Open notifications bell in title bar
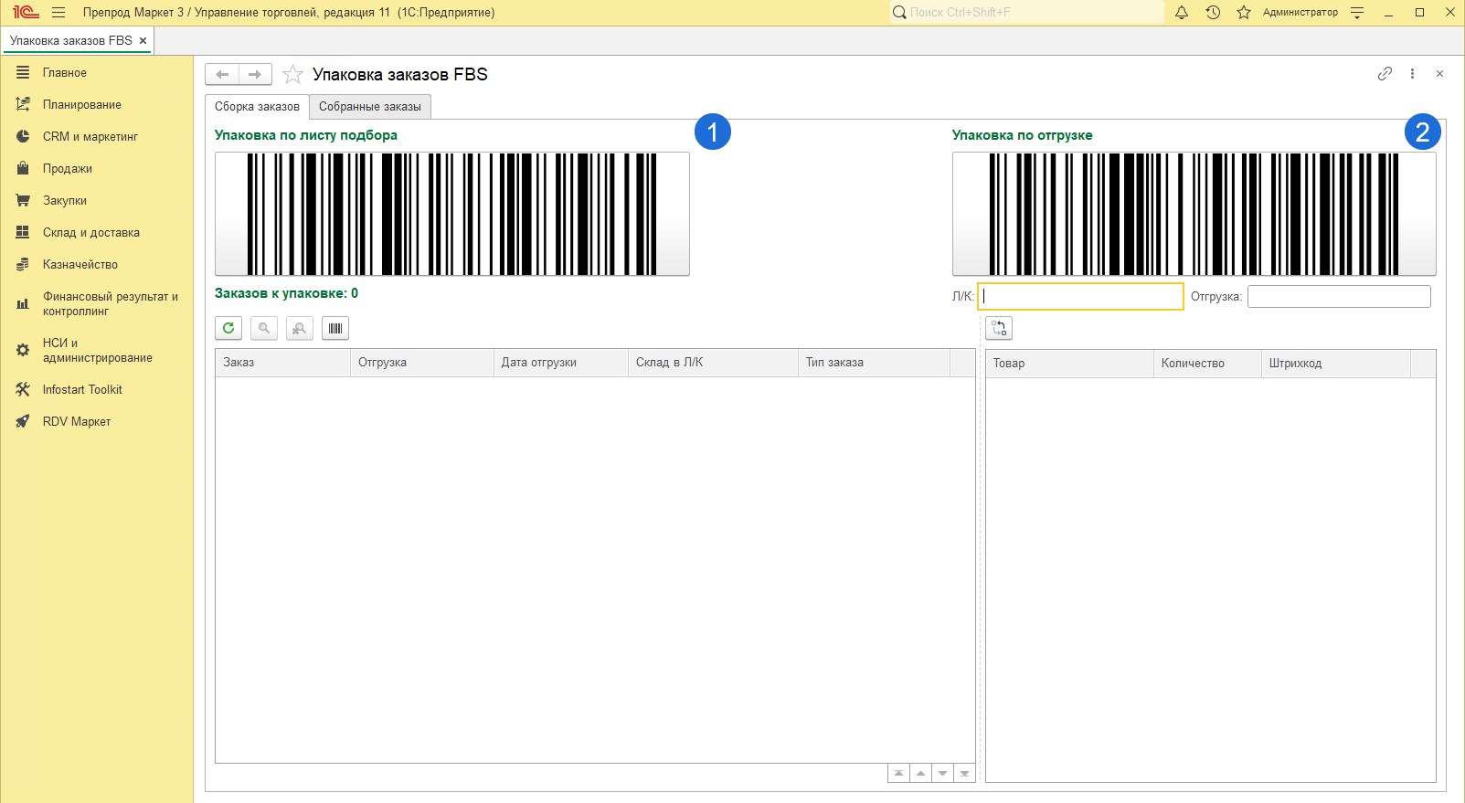1465x803 pixels. [x=1182, y=13]
